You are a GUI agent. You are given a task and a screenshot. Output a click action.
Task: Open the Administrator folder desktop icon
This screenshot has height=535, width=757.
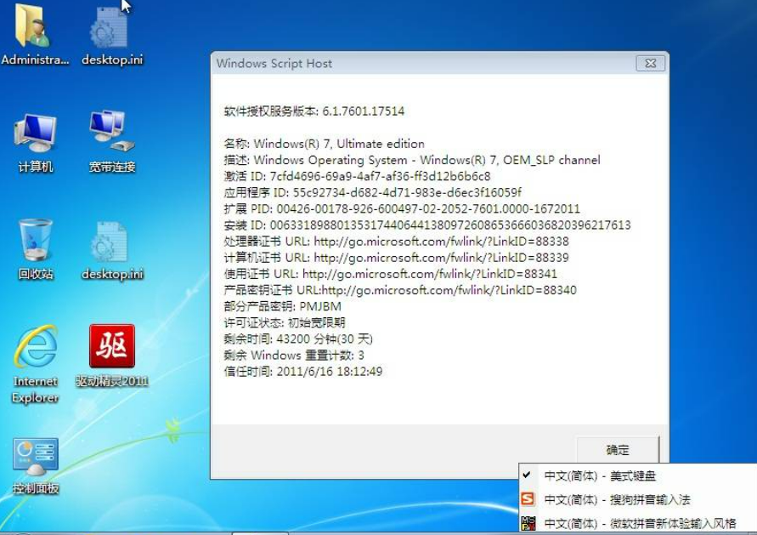[x=34, y=34]
